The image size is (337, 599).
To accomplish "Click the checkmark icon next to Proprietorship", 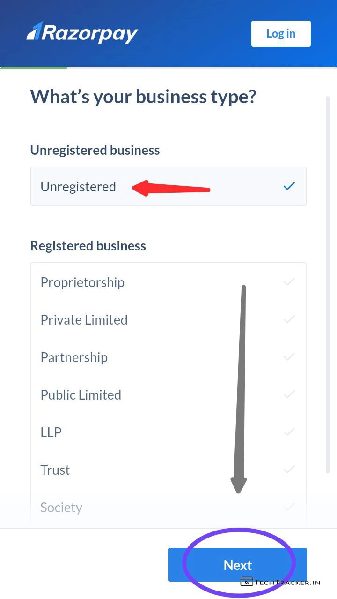I will 289,282.
